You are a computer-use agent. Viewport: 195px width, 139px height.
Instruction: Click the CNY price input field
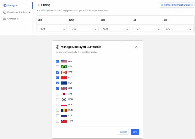(x=115, y=29)
